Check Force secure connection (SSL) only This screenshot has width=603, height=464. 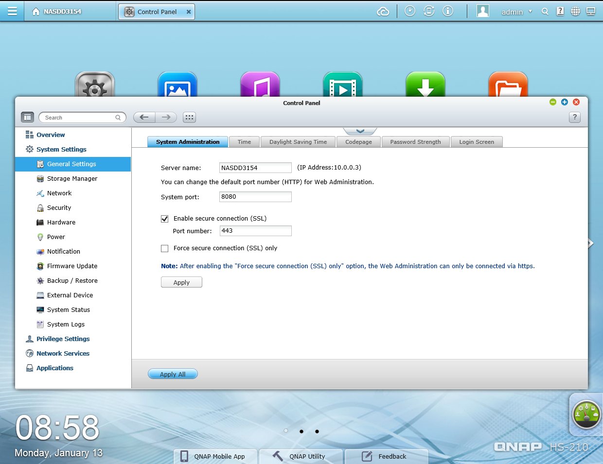[165, 248]
